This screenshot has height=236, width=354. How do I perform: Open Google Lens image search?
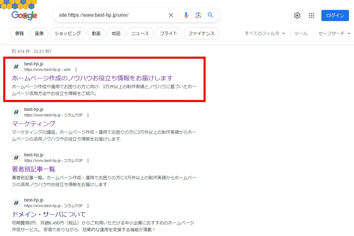tap(198, 15)
